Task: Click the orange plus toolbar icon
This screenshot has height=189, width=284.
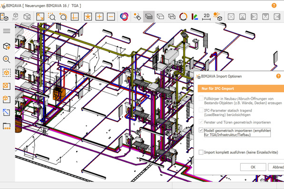Action: pyautogui.click(x=99, y=17)
